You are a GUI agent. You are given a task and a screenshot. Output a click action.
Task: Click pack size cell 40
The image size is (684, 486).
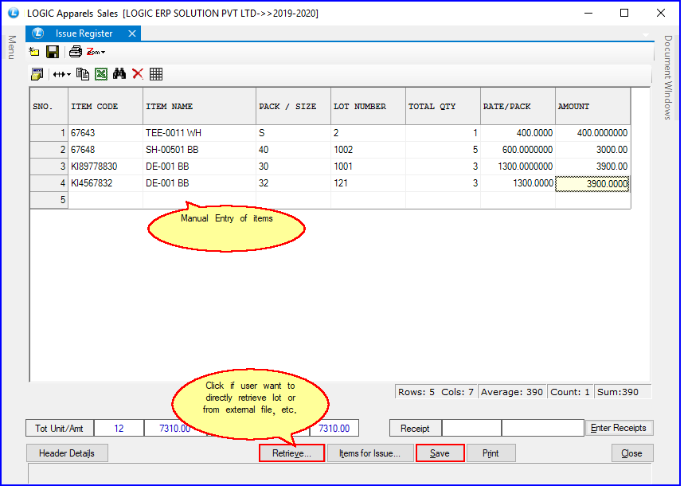point(294,150)
